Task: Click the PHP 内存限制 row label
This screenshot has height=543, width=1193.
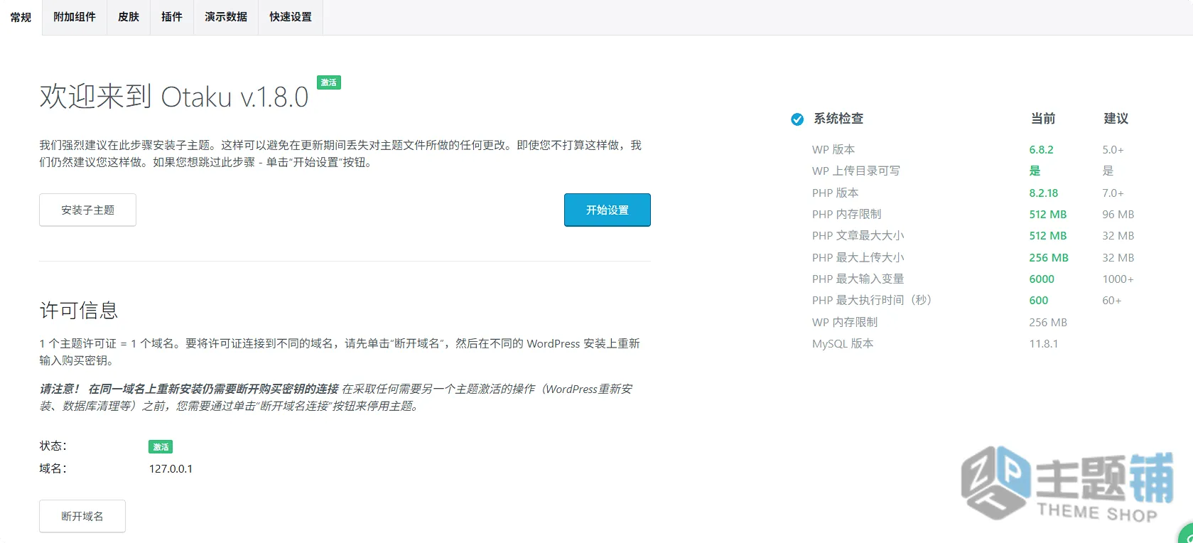Action: click(847, 214)
